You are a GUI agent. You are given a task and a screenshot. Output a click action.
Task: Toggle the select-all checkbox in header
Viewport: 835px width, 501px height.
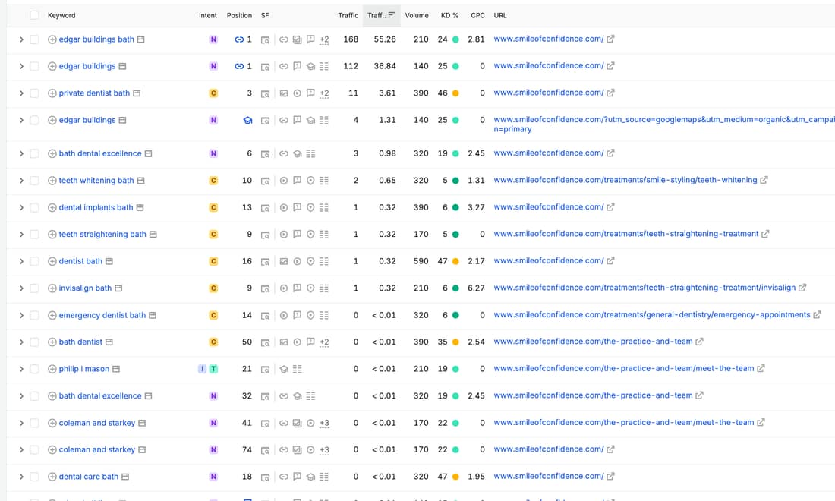34,15
